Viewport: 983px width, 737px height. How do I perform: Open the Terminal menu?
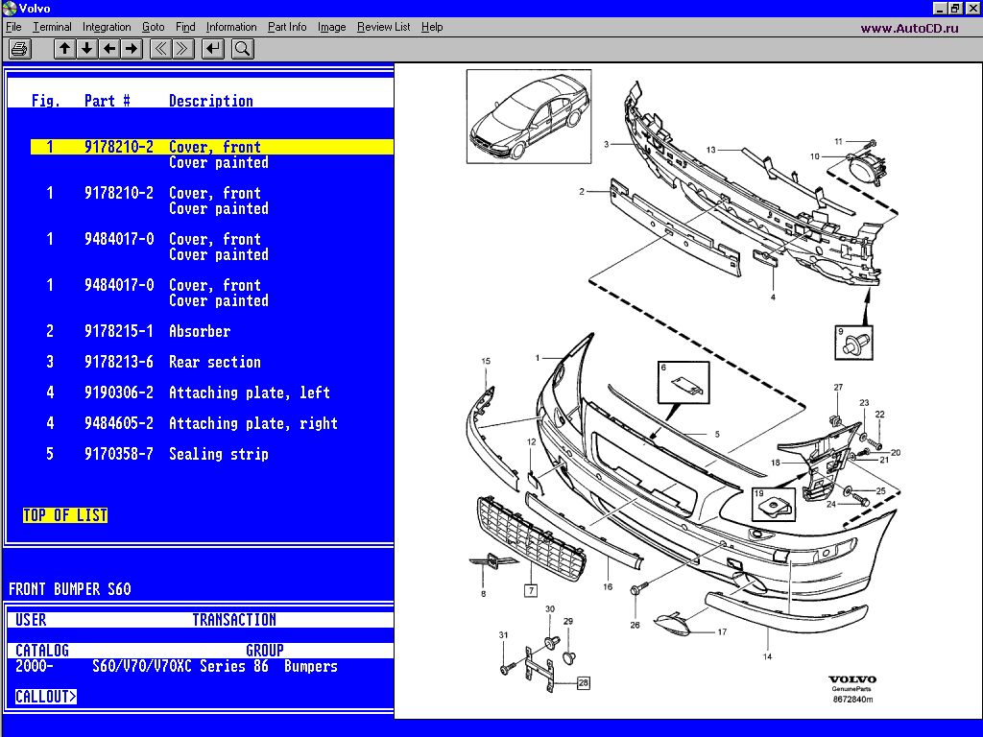52,27
